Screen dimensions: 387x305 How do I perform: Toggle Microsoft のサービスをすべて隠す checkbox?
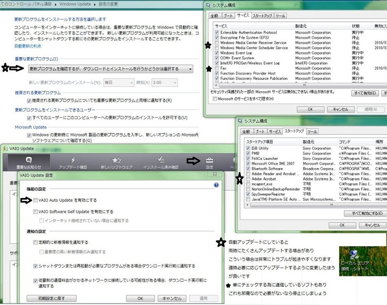(x=215, y=99)
